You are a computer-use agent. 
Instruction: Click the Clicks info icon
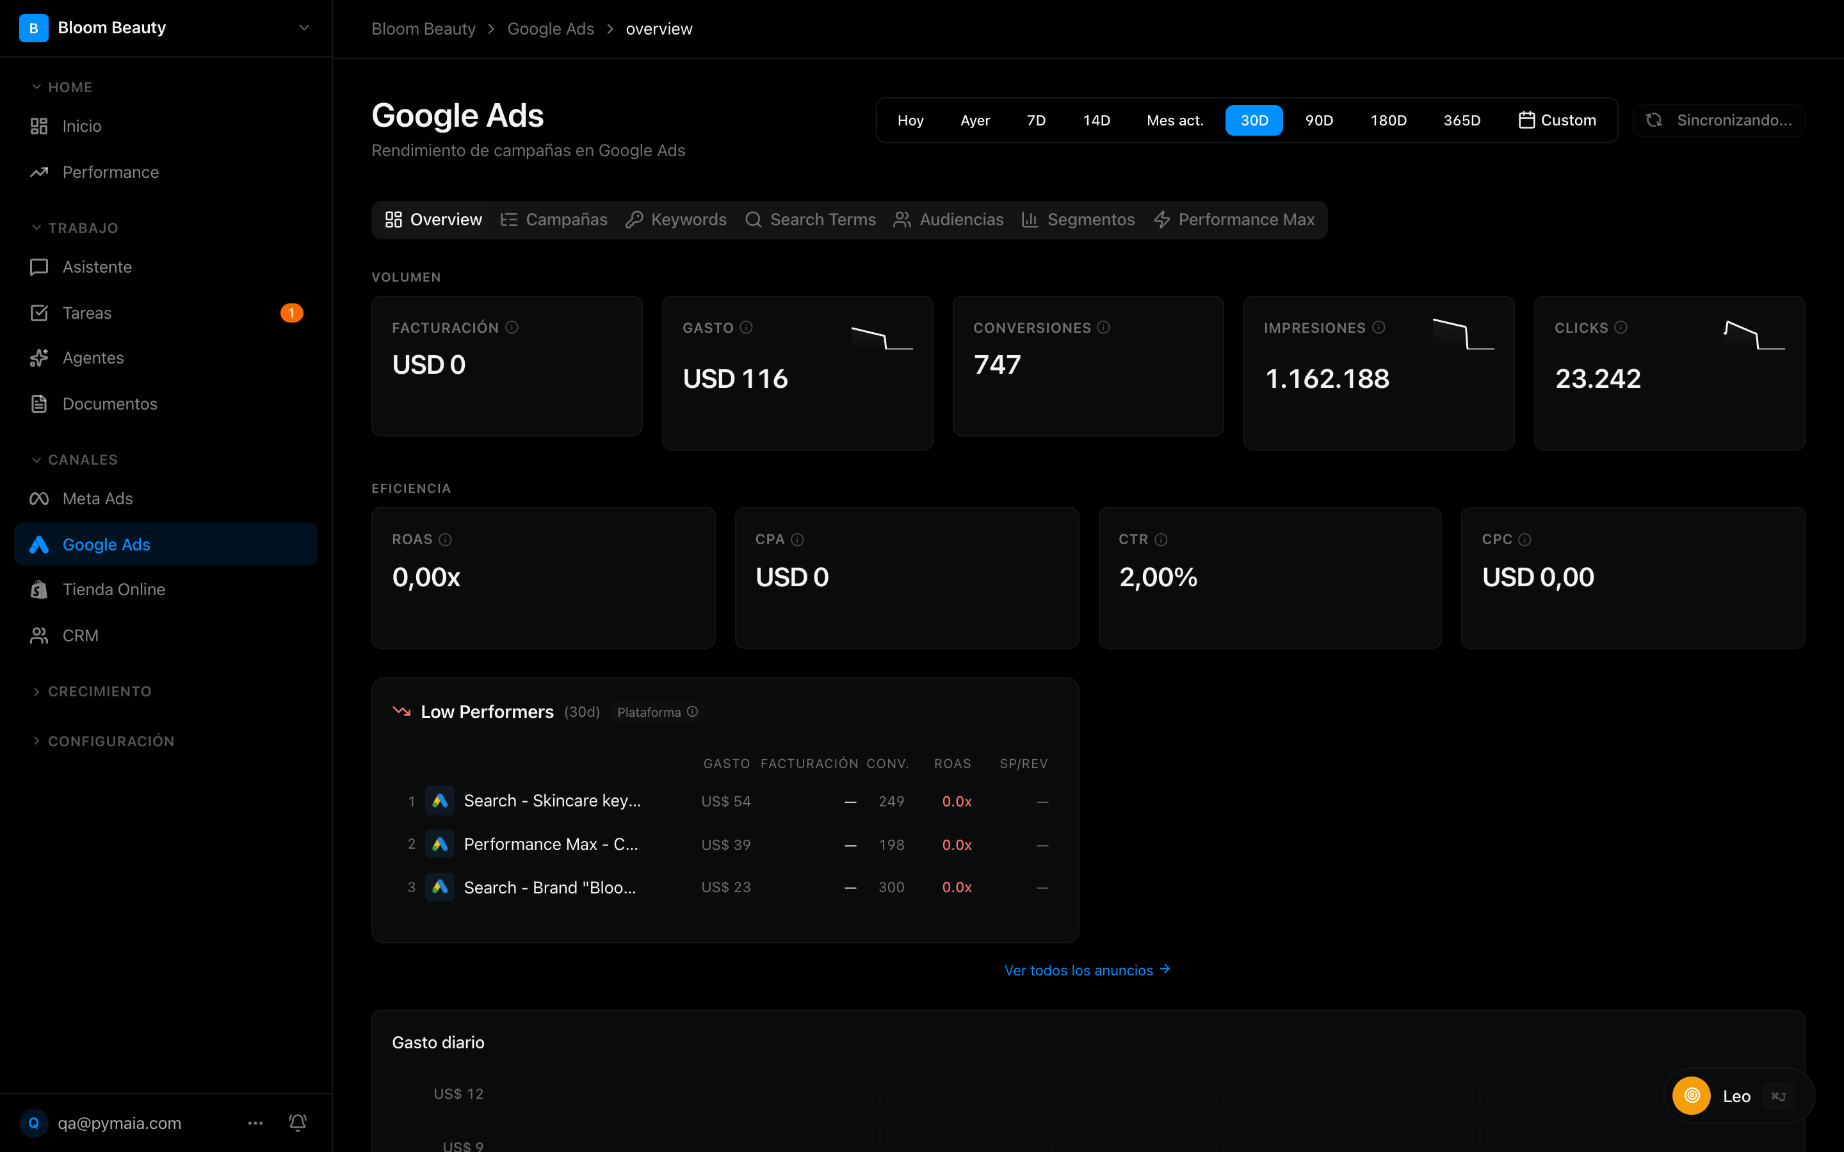click(1621, 328)
